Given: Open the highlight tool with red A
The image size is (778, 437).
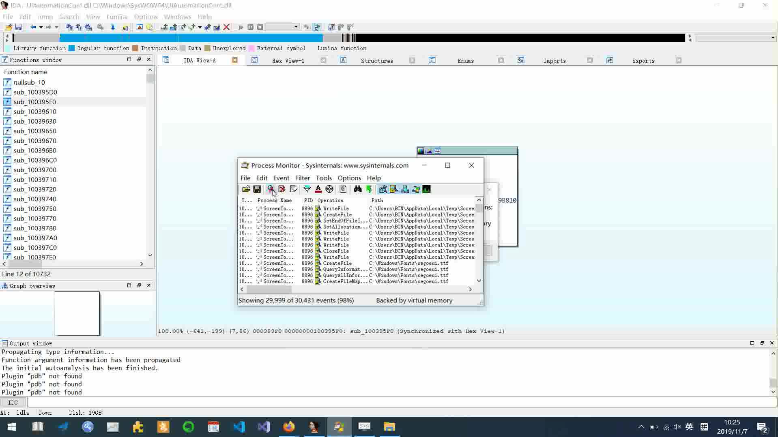Looking at the screenshot, I should tap(318, 189).
